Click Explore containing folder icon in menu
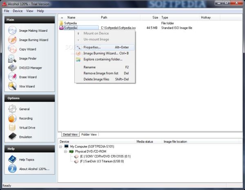 [x=78, y=59]
